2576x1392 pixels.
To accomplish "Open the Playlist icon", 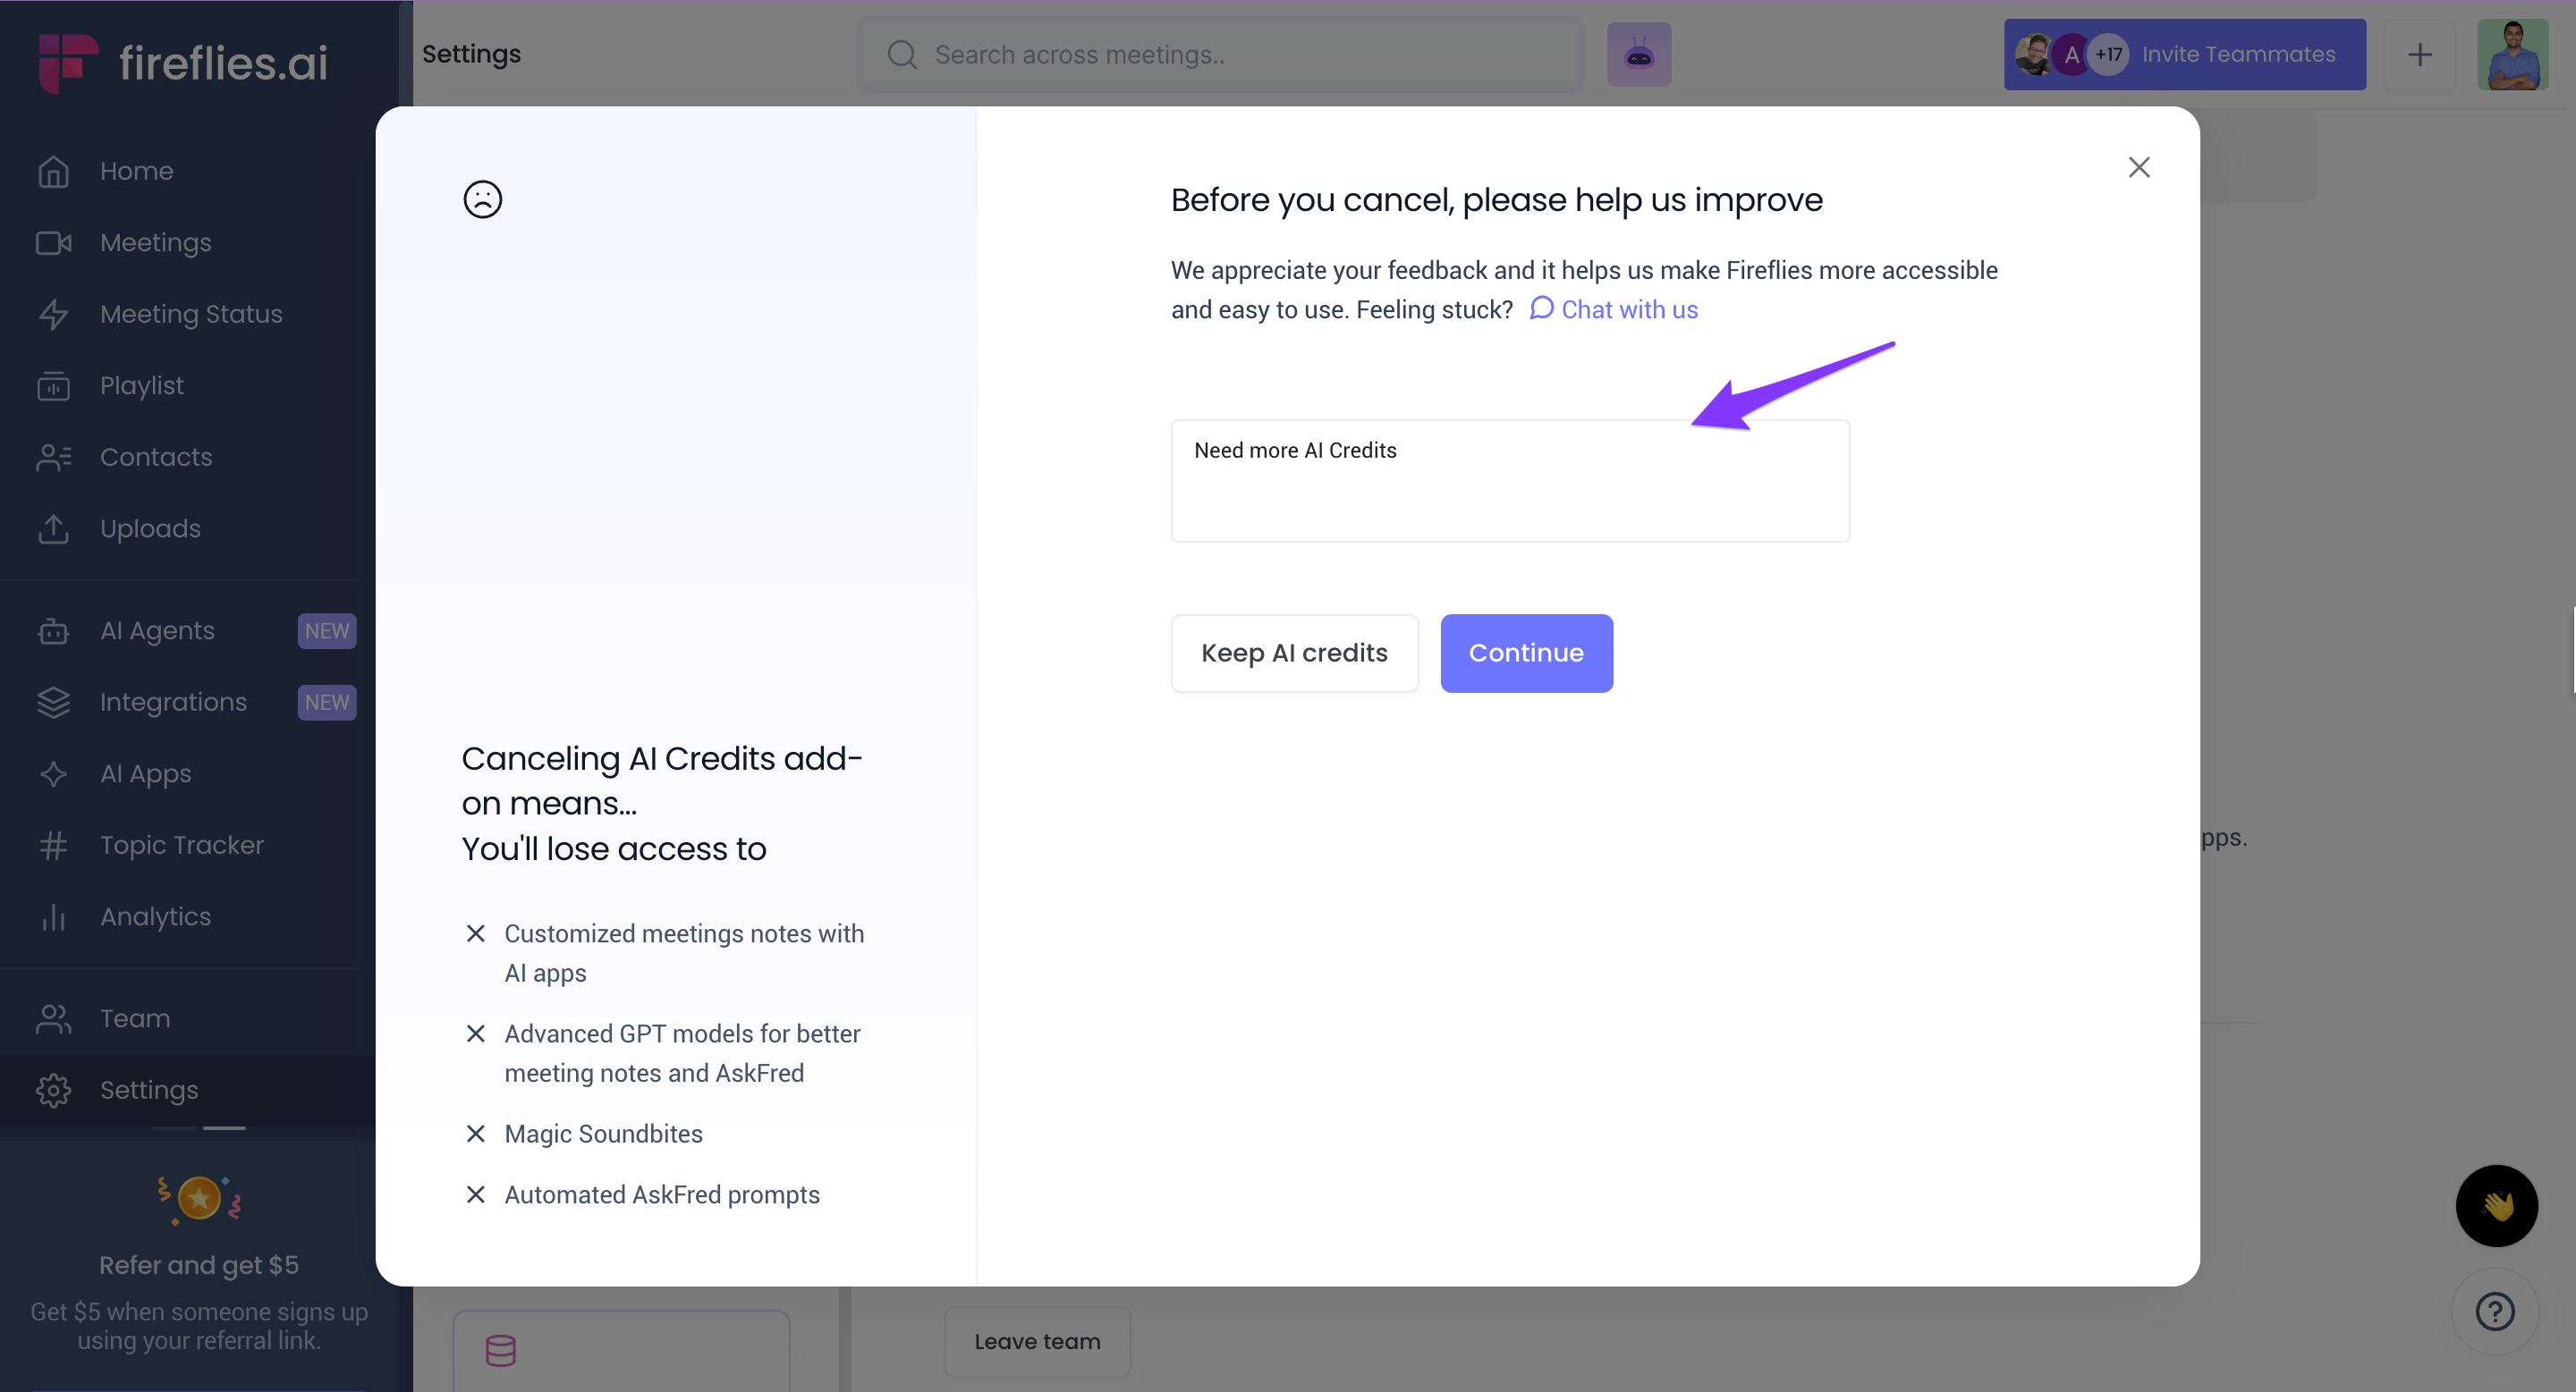I will point(53,385).
